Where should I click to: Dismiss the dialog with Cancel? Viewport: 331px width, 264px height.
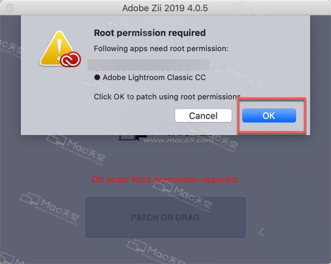pyautogui.click(x=203, y=116)
